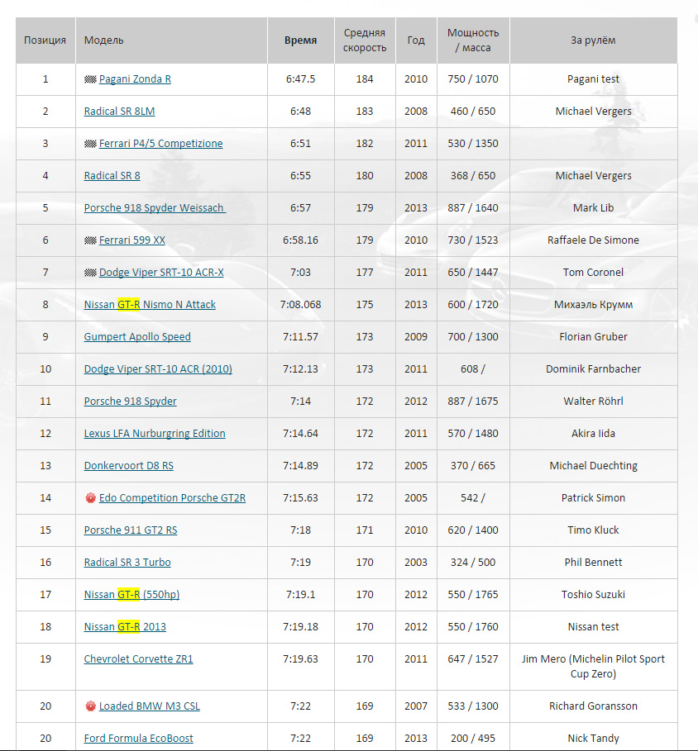
Task: Open the Nissan GT-R 2013 link
Action: [x=125, y=626]
